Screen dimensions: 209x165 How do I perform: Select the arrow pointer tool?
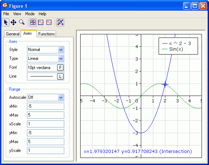6,22
